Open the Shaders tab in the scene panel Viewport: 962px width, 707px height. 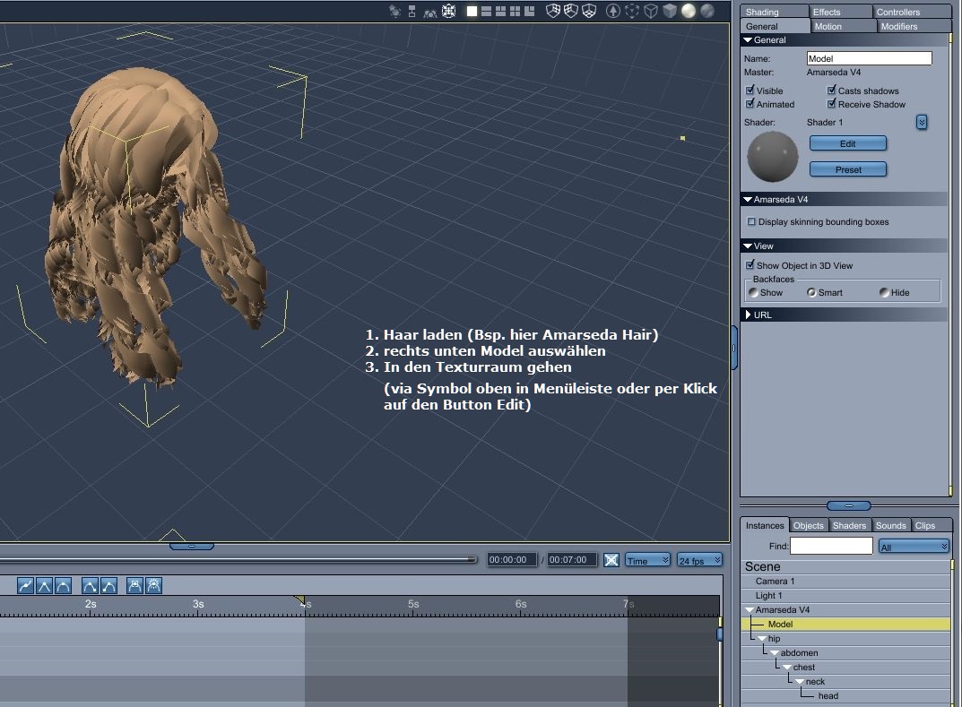(849, 526)
